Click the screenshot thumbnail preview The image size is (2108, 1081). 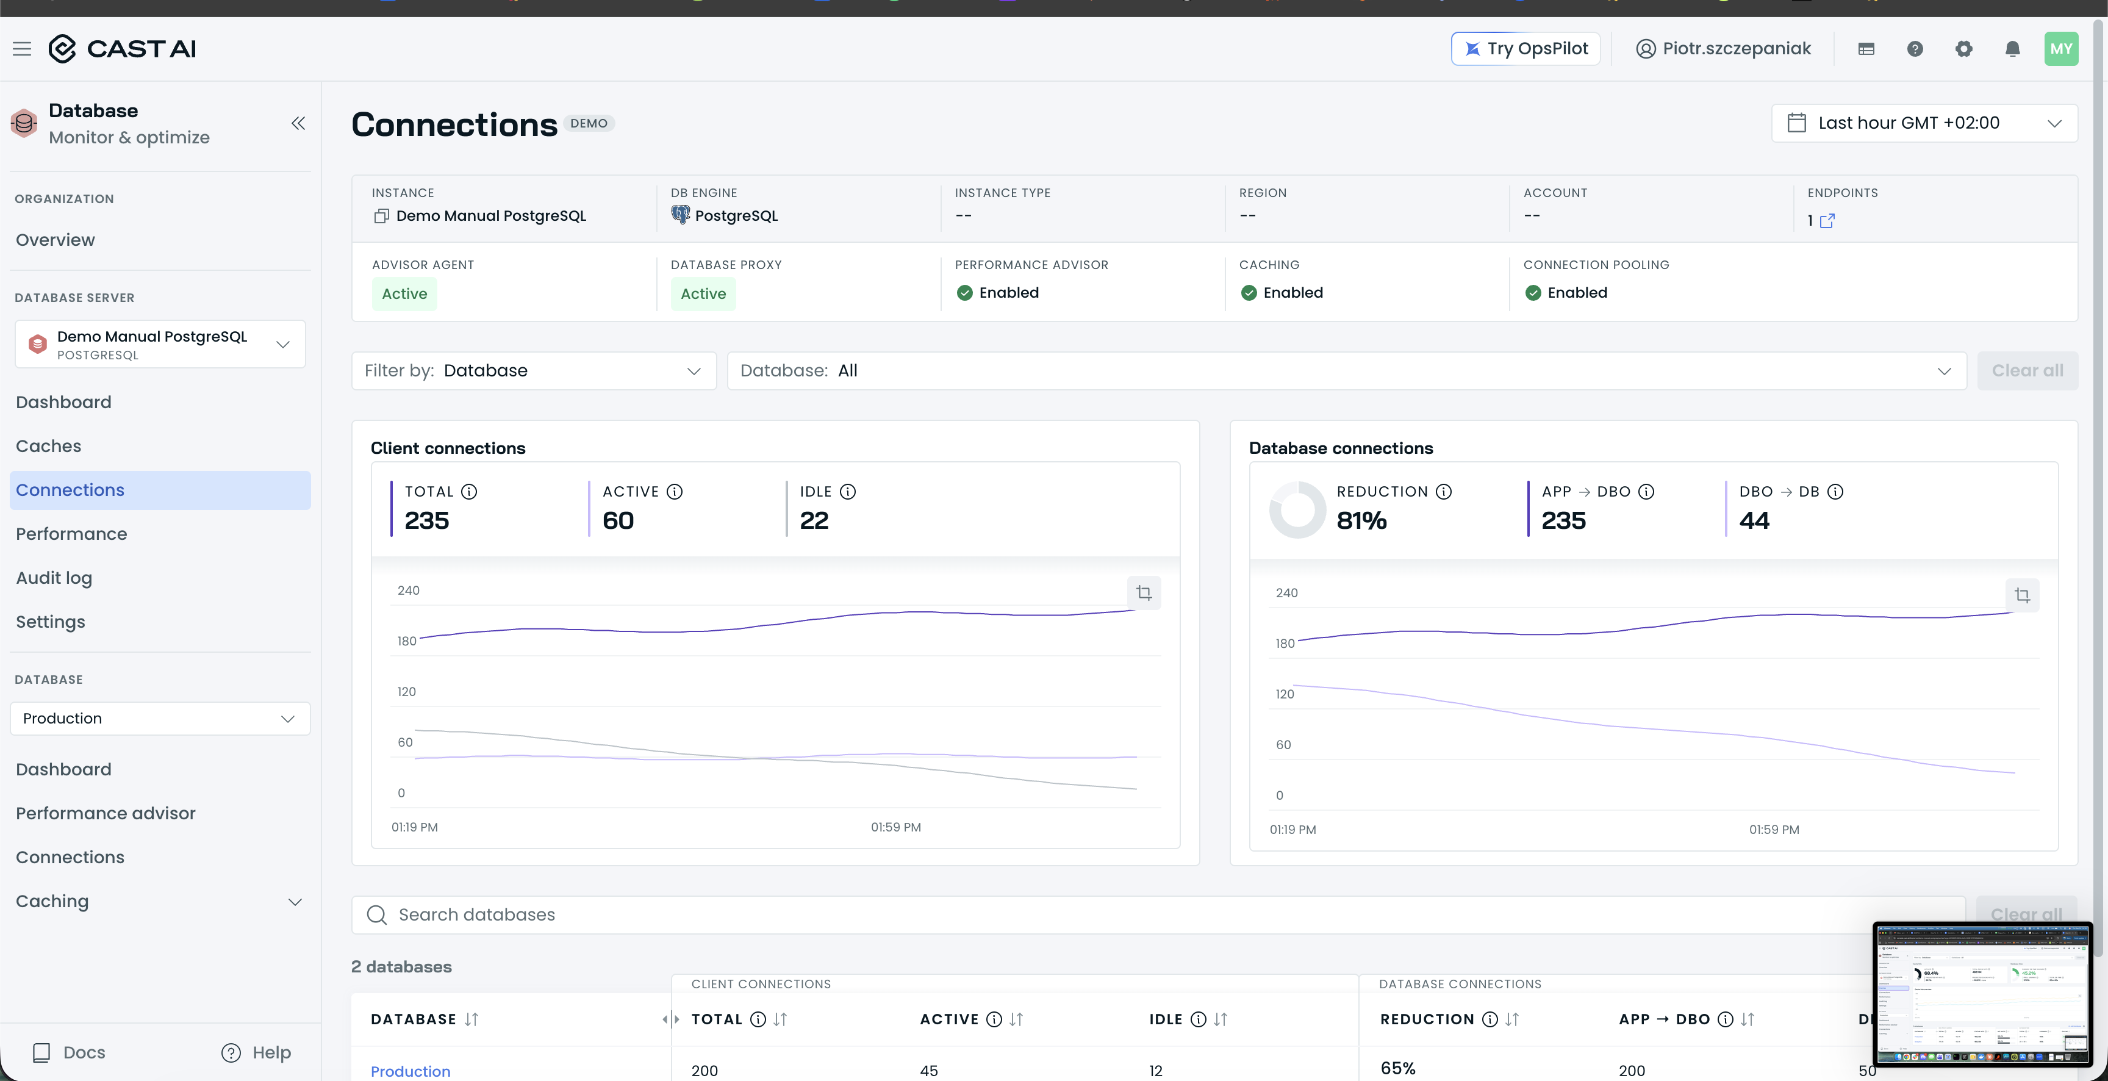tap(1983, 994)
